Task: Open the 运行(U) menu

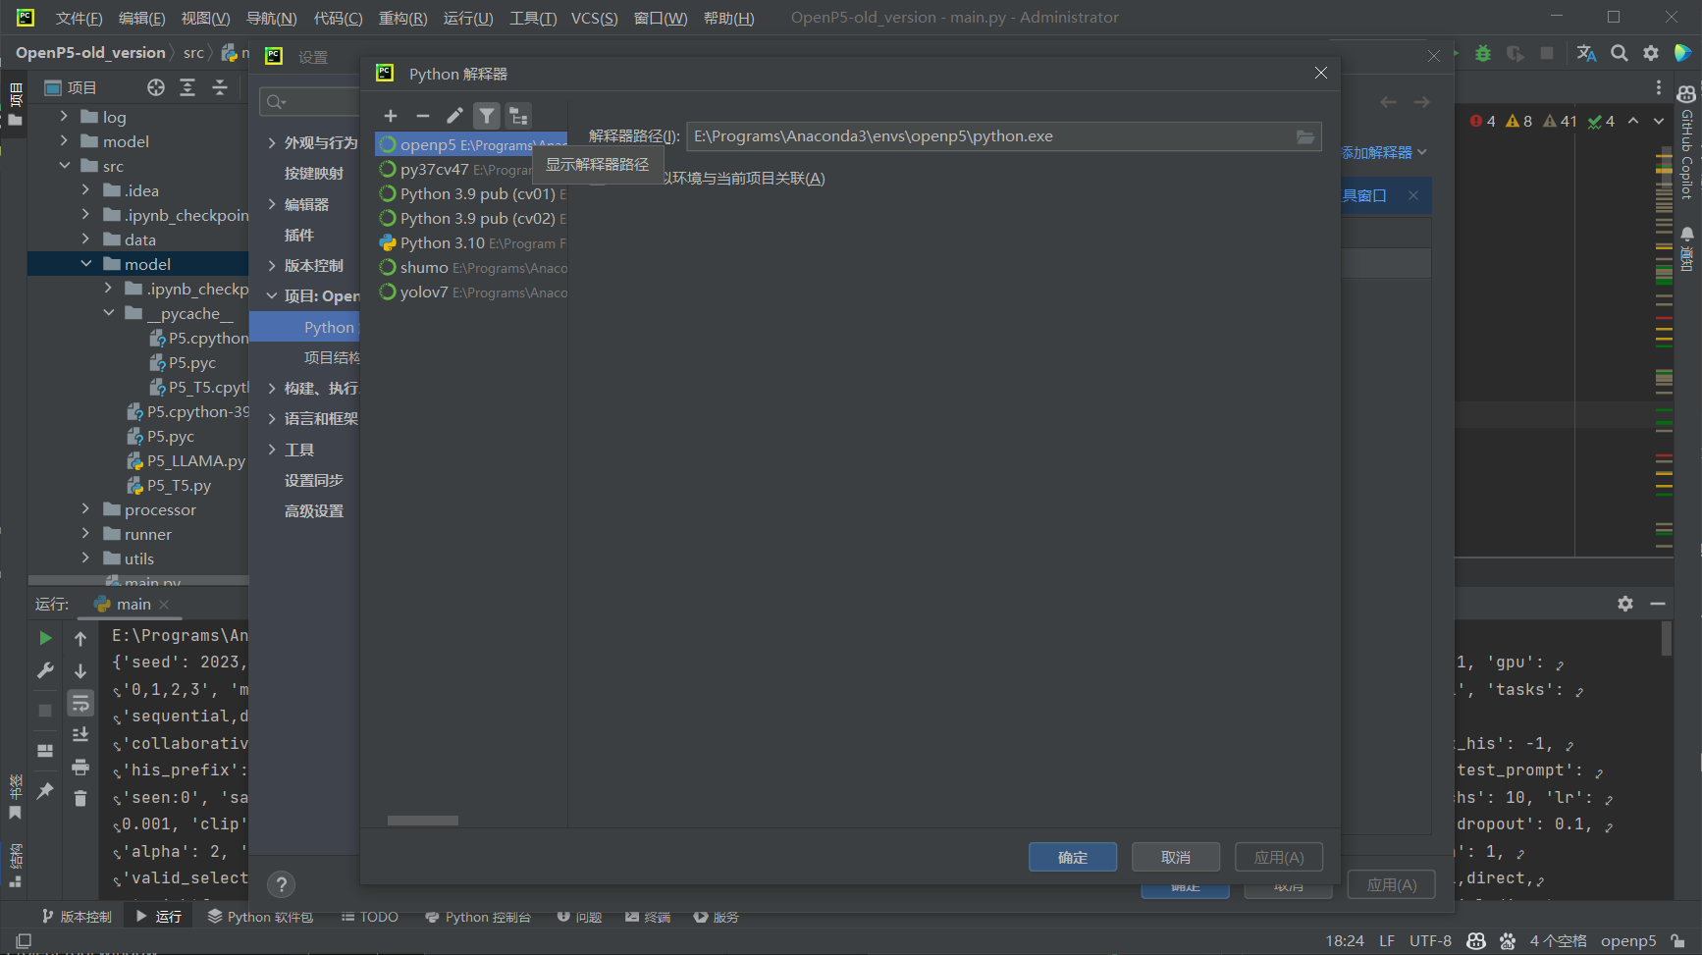Action: click(467, 18)
